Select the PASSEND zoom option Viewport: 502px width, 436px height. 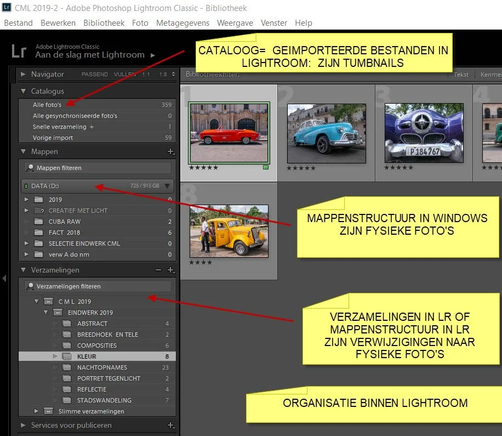point(94,75)
